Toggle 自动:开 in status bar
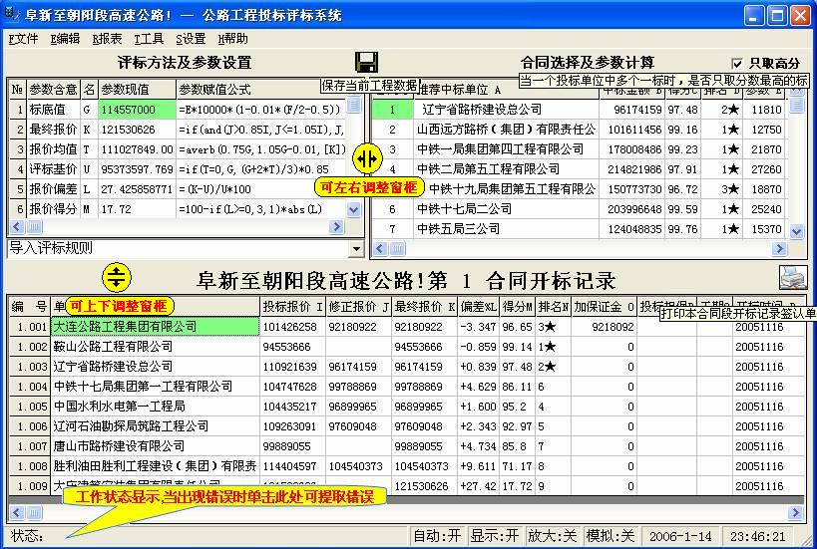 click(437, 535)
